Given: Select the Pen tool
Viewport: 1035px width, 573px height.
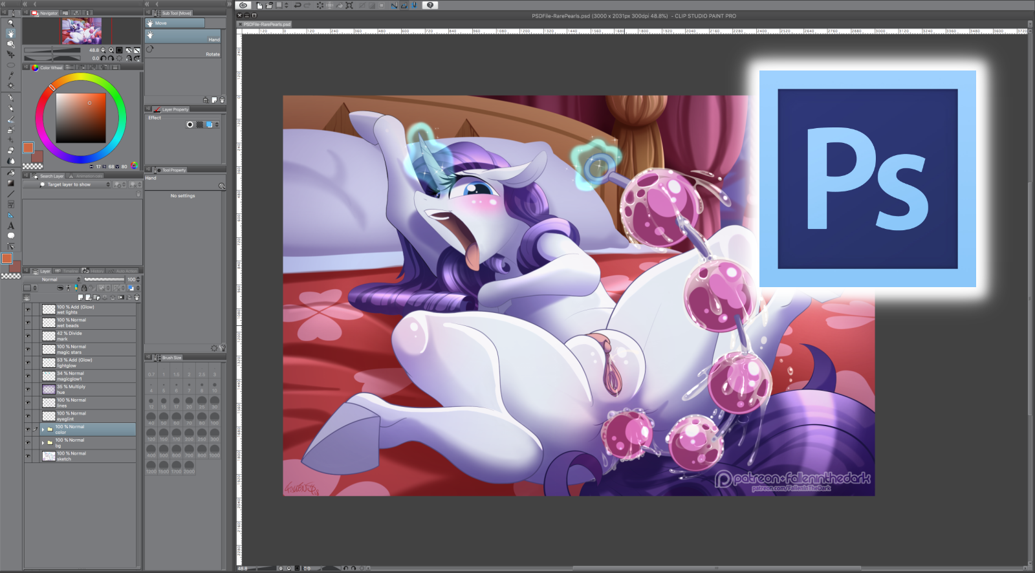Looking at the screenshot, I should pyautogui.click(x=10, y=99).
